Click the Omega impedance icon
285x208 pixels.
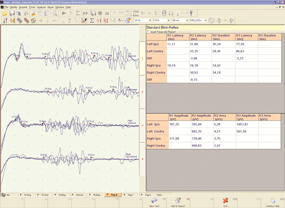tap(171, 13)
